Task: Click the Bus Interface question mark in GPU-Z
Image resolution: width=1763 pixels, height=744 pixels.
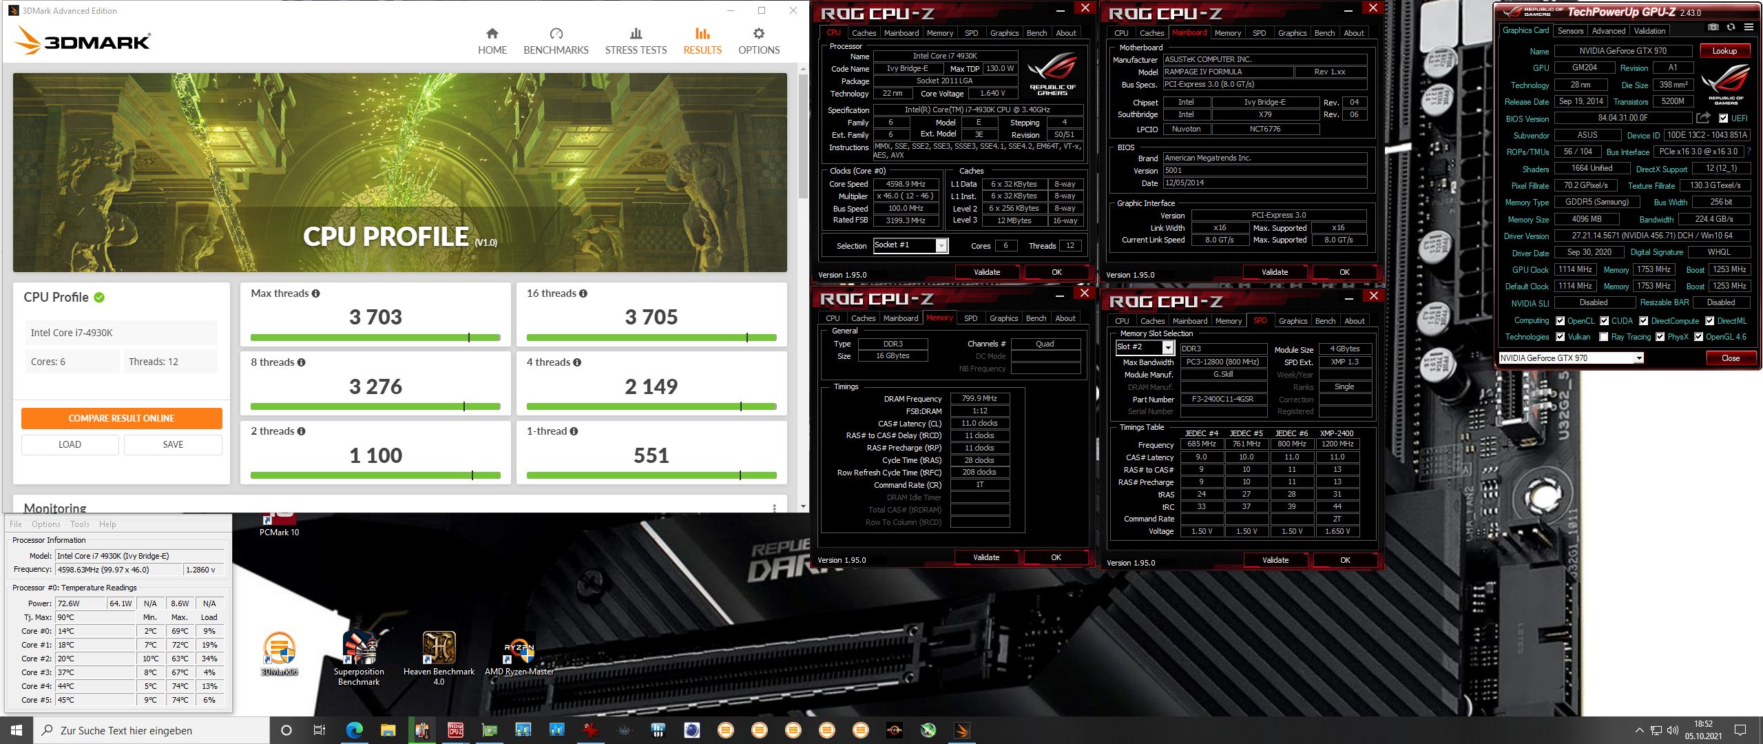Action: pyautogui.click(x=1749, y=152)
